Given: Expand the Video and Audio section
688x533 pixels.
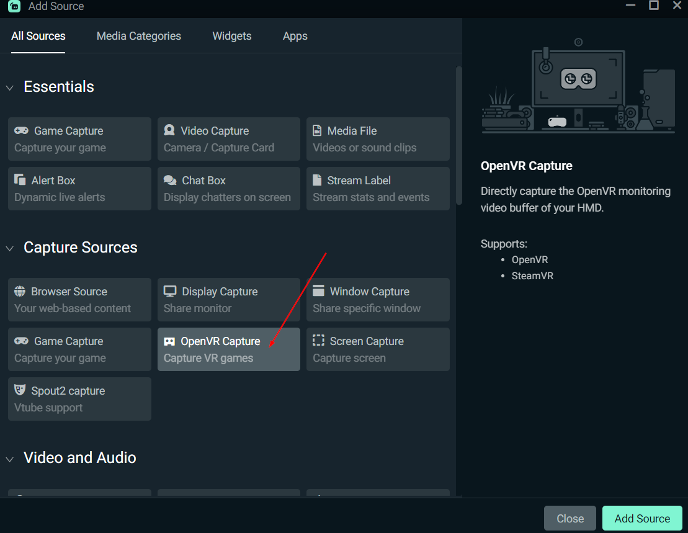Looking at the screenshot, I should click(9, 459).
